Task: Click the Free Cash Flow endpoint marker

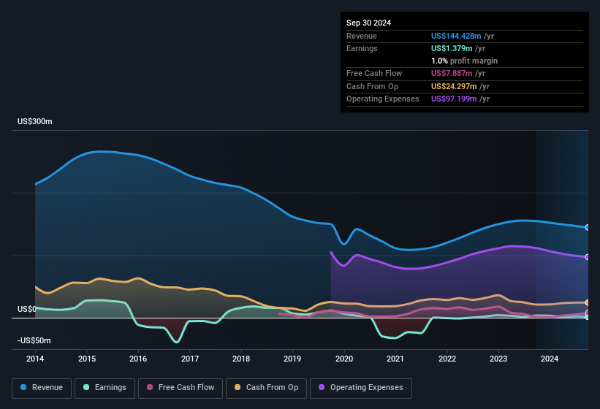Action: pyautogui.click(x=588, y=313)
